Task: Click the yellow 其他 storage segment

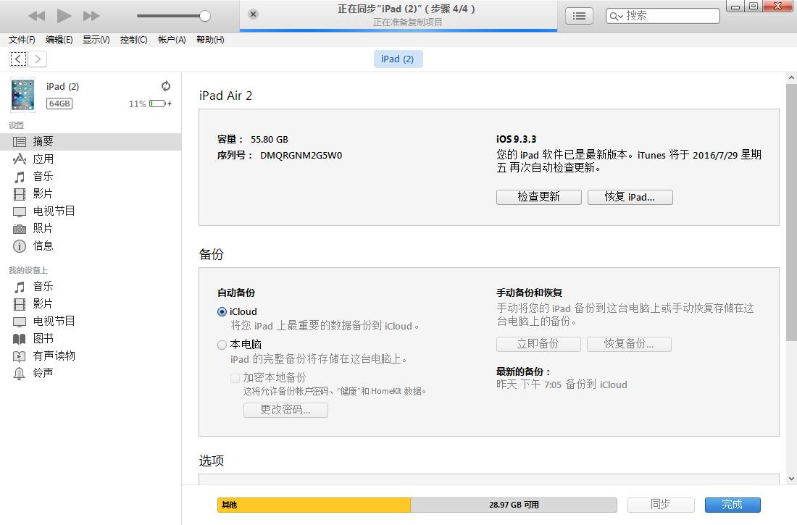Action: coord(314,505)
